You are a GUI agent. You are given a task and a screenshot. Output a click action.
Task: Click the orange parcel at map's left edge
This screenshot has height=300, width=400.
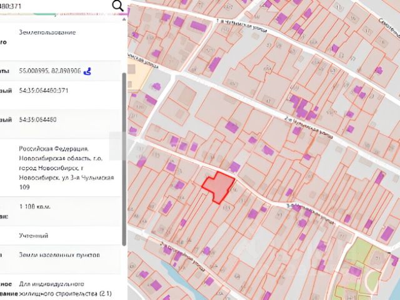(137, 75)
